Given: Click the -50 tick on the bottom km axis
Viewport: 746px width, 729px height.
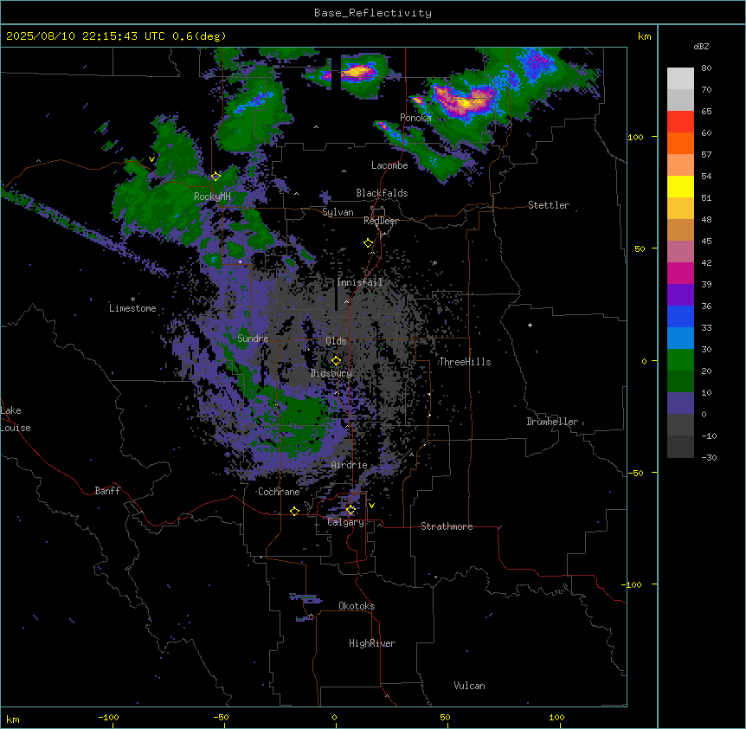Looking at the screenshot, I should tap(221, 717).
